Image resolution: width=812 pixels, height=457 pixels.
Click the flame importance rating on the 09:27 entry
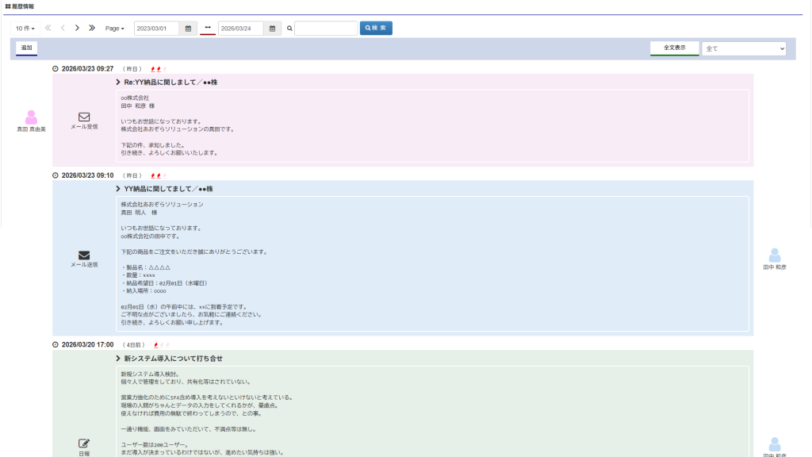click(158, 69)
